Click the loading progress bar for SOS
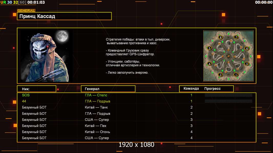This screenshot has height=153, width=273. (228, 95)
